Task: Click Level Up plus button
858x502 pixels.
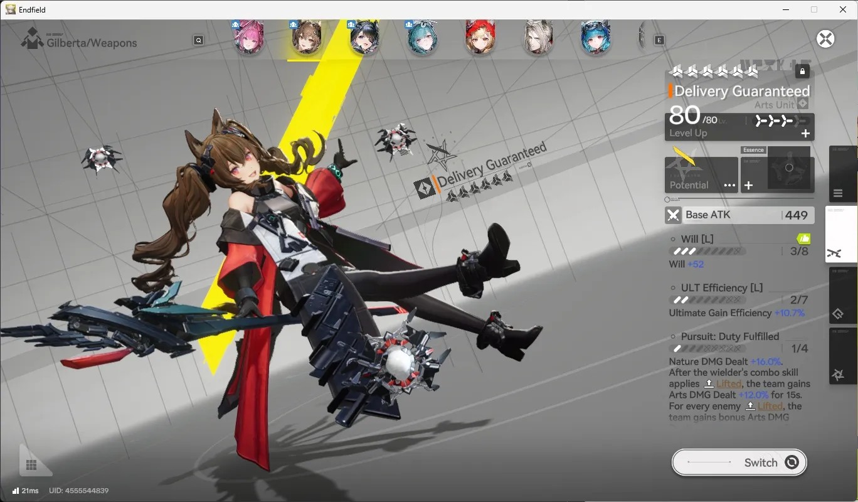Action: click(805, 133)
